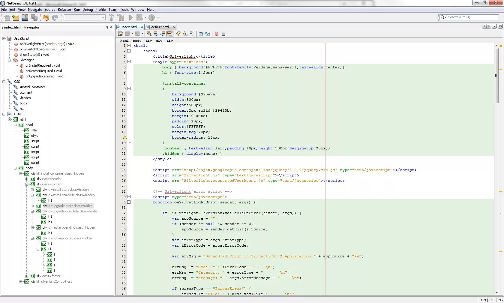Click the Undo arrow icon
The image size is (504, 303).
[46, 18]
